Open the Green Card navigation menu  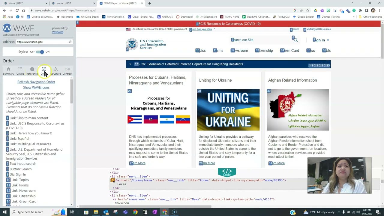289,50
